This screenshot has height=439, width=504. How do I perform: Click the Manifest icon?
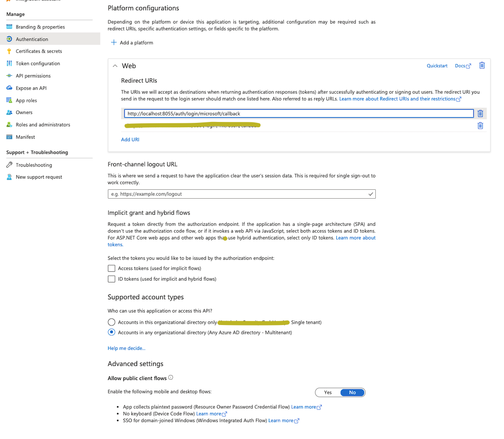point(9,137)
